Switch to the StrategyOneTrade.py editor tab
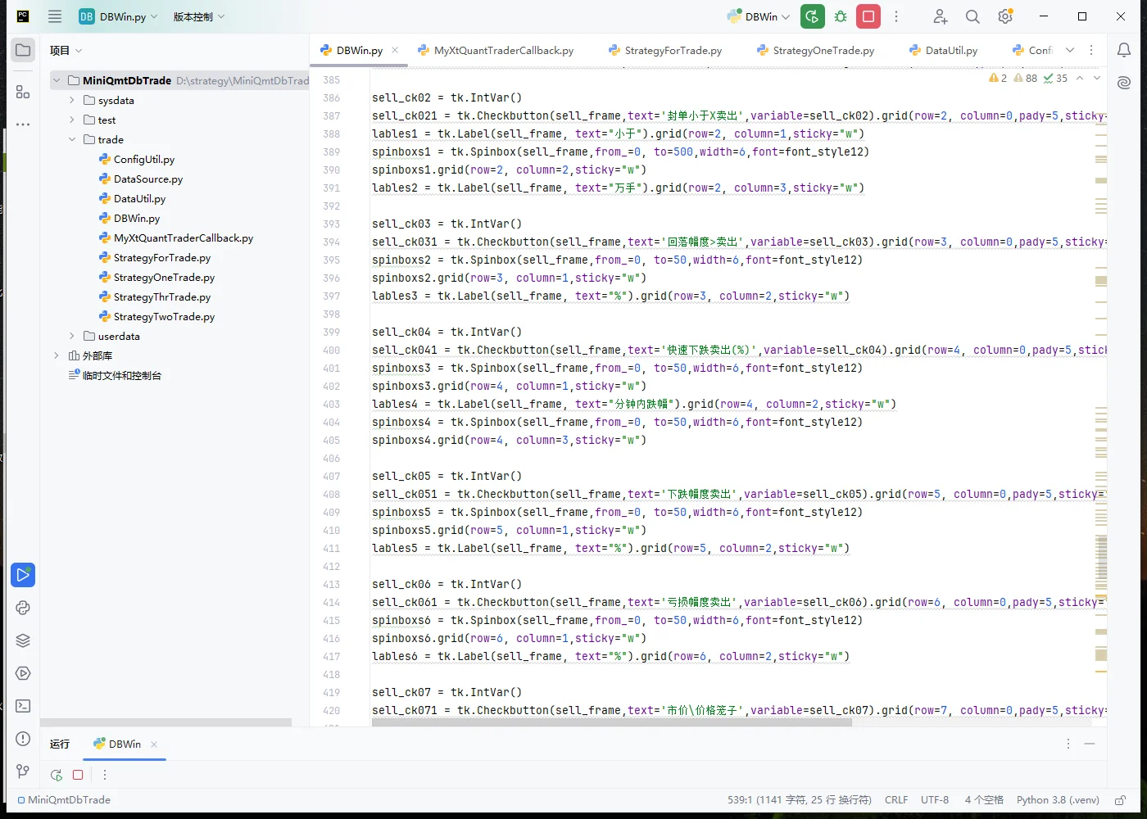The height and width of the screenshot is (819, 1147). [816, 50]
